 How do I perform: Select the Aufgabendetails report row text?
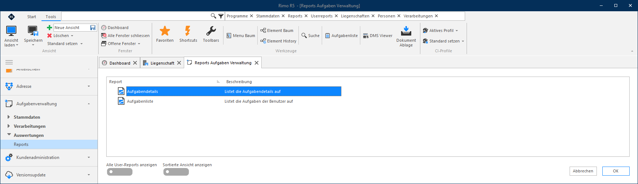(x=142, y=91)
